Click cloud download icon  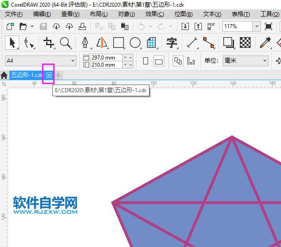[56, 26]
